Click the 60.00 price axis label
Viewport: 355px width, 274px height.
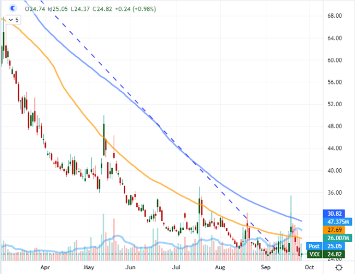(335, 60)
